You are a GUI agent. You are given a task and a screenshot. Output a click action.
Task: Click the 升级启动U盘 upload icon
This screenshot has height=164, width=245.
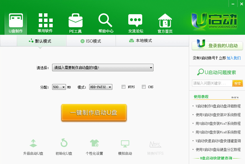pyautogui.click(x=33, y=143)
